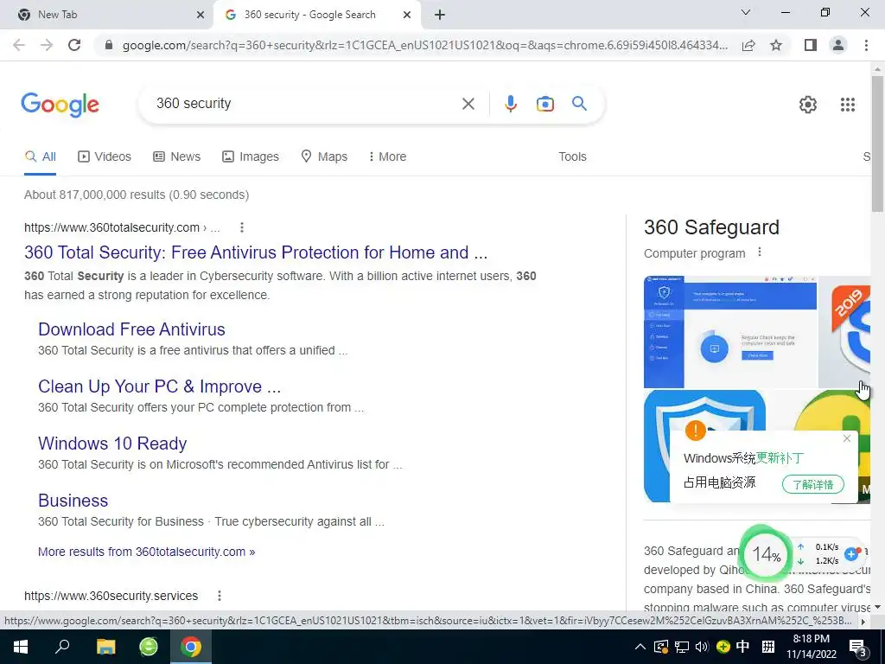Click the 360 security search input field
885x664 pixels.
(305, 104)
